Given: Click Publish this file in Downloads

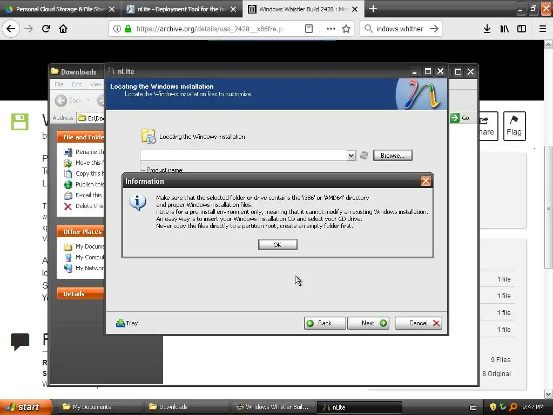Looking at the screenshot, I should (x=84, y=184).
